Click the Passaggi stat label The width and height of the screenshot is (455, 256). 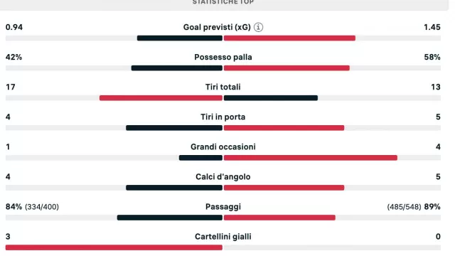pos(223,207)
